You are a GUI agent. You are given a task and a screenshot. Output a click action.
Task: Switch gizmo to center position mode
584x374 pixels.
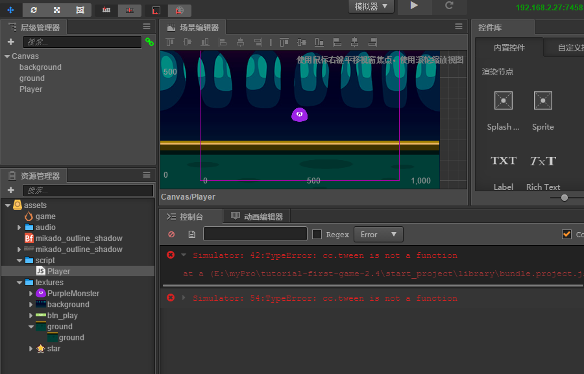pyautogui.click(x=130, y=10)
